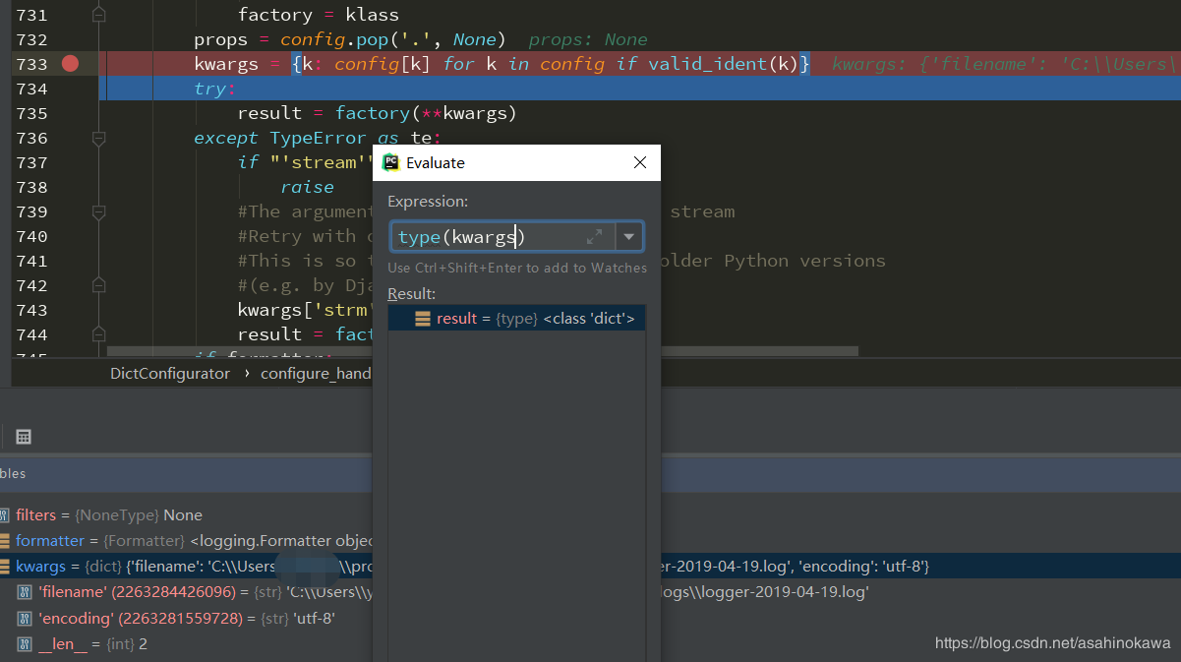Click the editor horizontal scrollbar
The image size is (1181, 662).
click(482, 351)
